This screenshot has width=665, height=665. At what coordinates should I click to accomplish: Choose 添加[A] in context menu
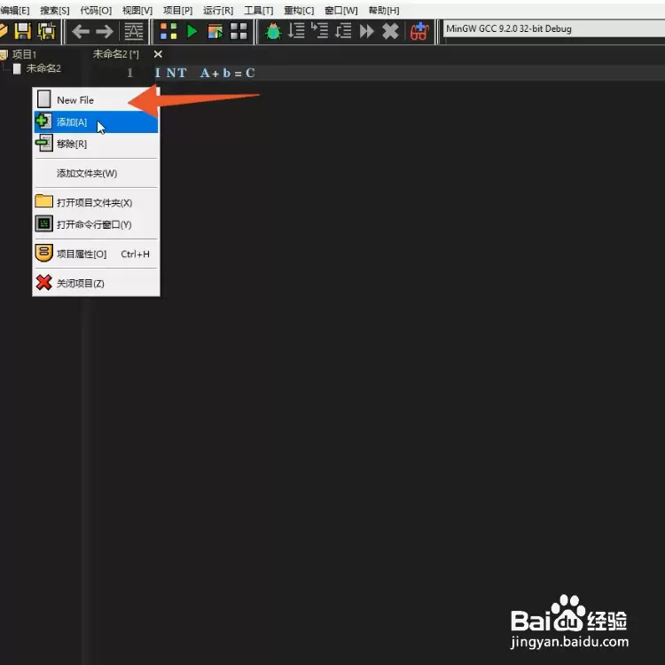coord(96,122)
